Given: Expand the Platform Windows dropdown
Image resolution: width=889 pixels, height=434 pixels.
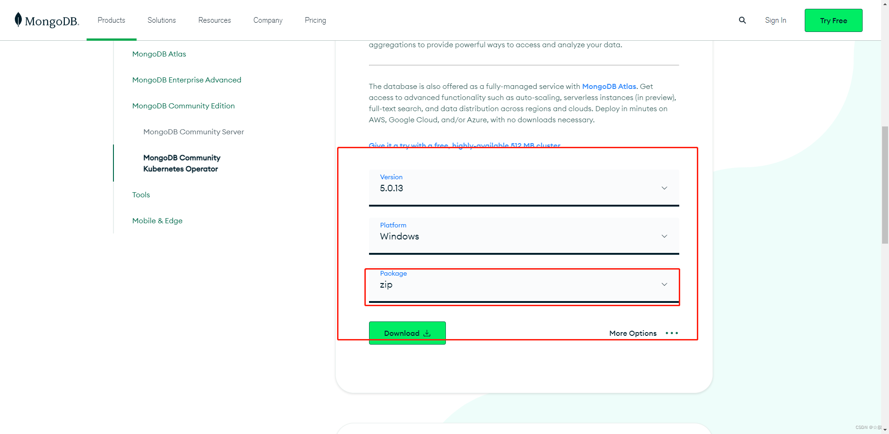Looking at the screenshot, I should click(x=524, y=236).
